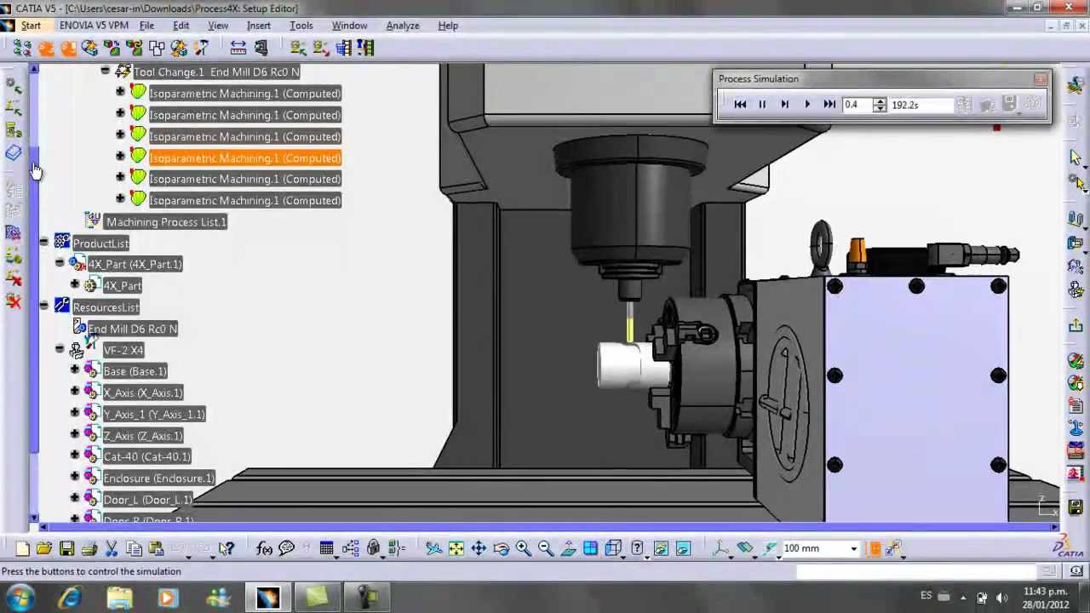The image size is (1090, 613).
Task: Click Normal View icon
Action: [568, 549]
